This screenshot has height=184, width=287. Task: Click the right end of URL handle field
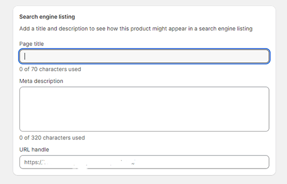point(262,162)
